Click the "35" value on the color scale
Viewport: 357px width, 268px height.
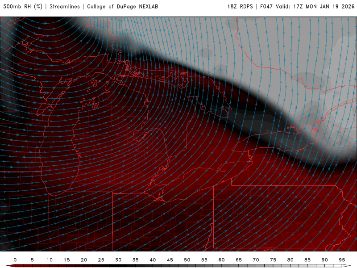(x=136, y=260)
